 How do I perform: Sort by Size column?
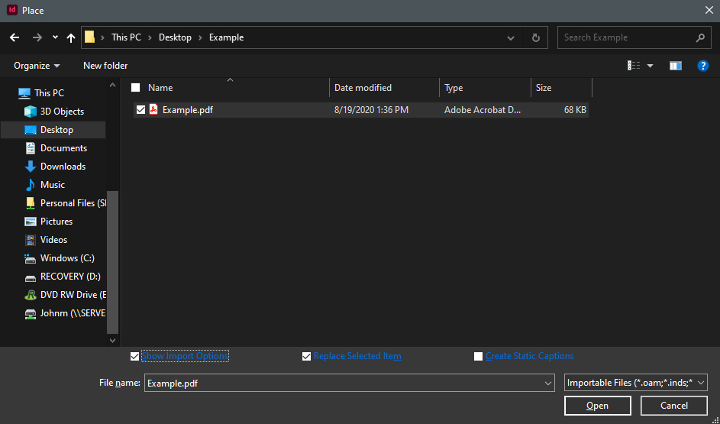(544, 88)
